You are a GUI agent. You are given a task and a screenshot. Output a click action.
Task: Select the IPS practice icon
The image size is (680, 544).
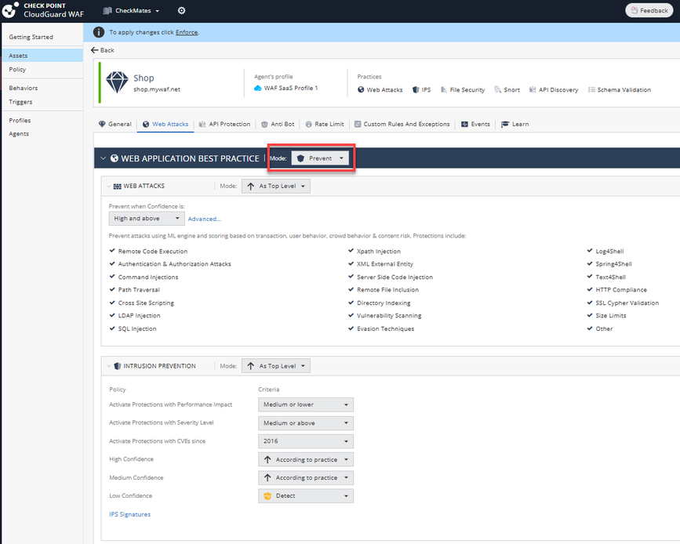click(416, 90)
